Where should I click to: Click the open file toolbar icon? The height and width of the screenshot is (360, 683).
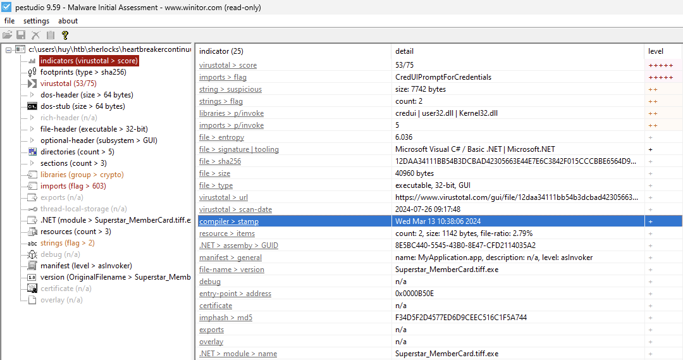coord(8,35)
